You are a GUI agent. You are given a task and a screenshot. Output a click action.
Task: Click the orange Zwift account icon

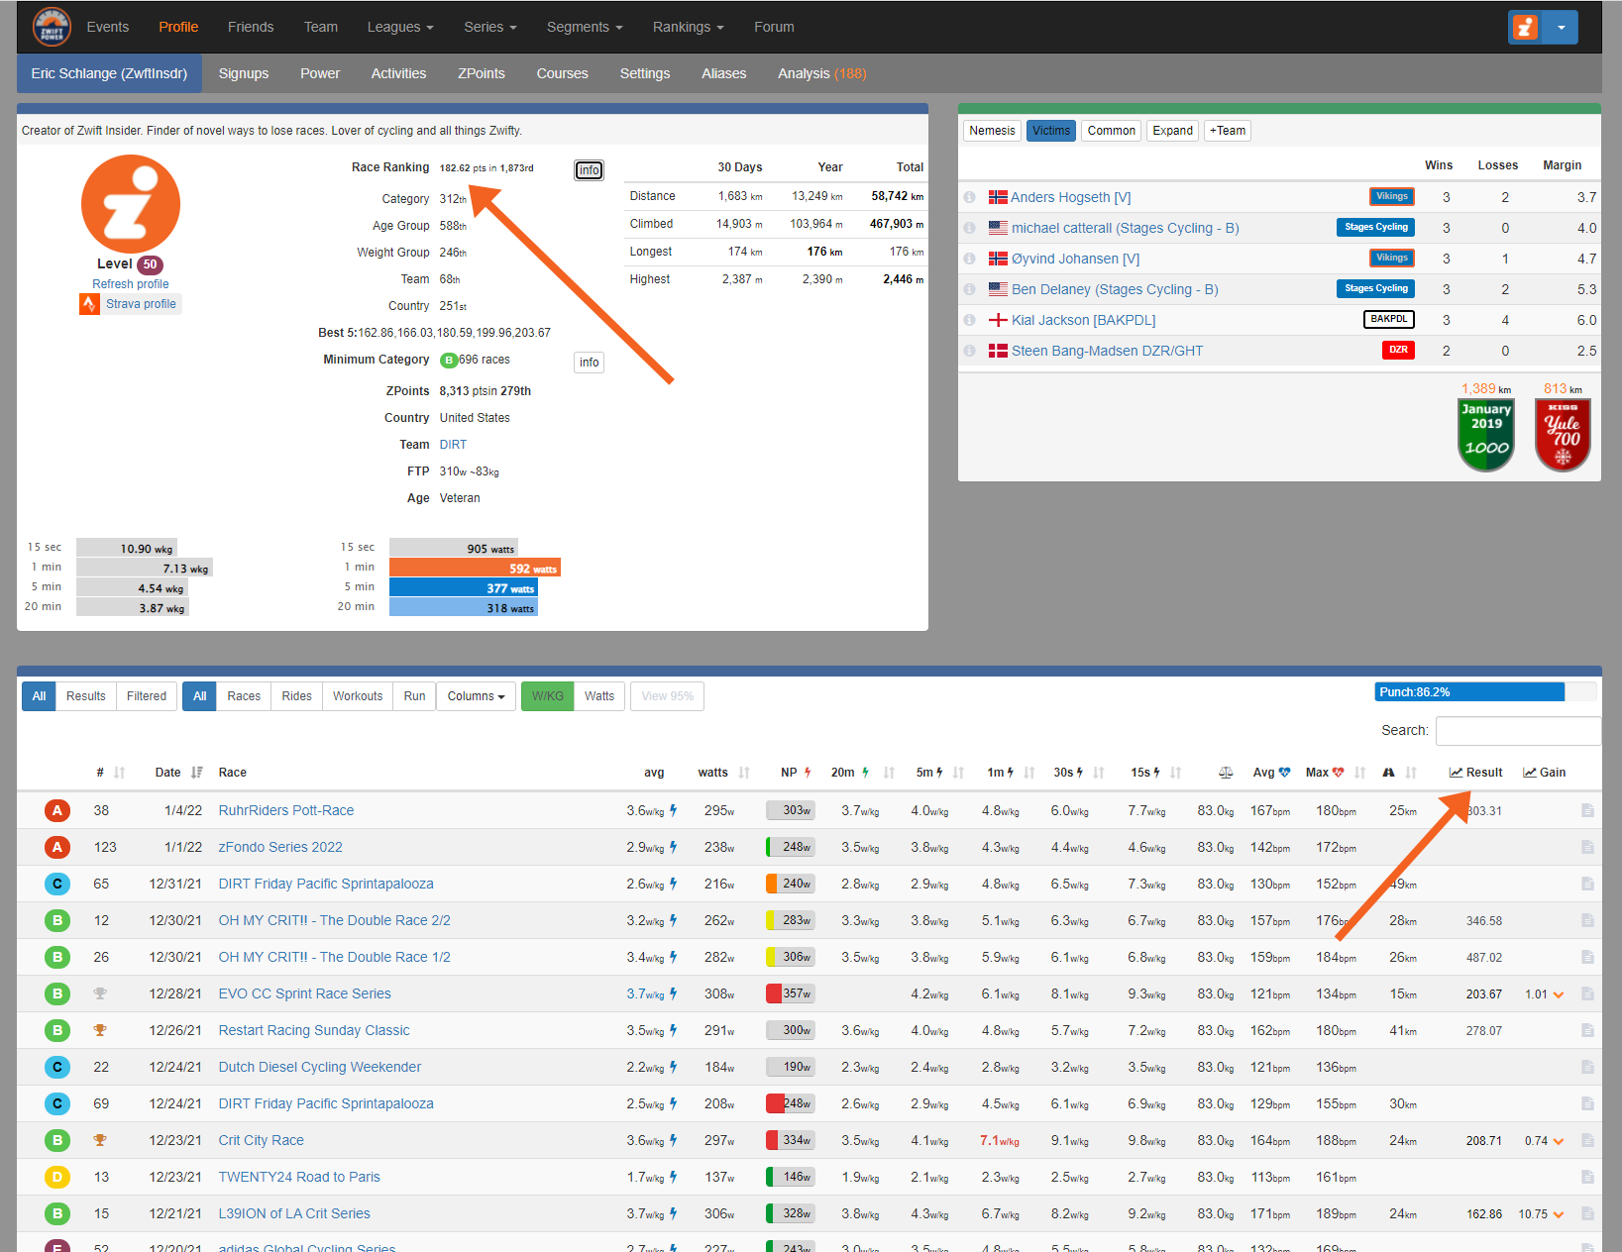(1526, 28)
